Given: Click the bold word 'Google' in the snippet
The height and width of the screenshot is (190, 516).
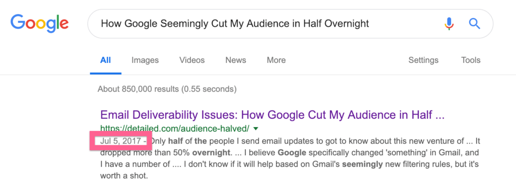Looking at the screenshot, I should click(x=291, y=153).
